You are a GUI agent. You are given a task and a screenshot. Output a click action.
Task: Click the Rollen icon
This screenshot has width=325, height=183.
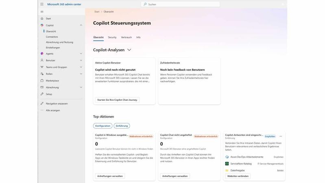pyautogui.click(x=42, y=74)
